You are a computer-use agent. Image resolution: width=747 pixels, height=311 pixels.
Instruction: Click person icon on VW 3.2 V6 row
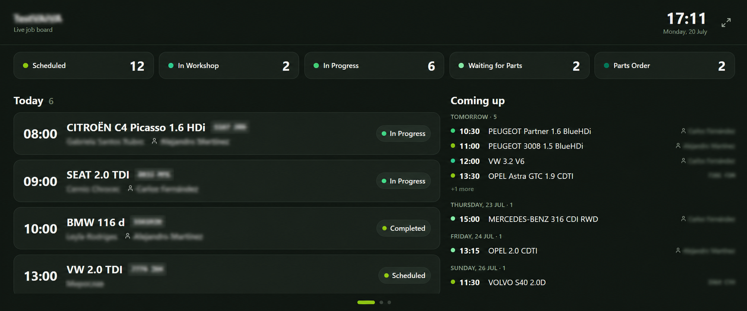coord(684,161)
